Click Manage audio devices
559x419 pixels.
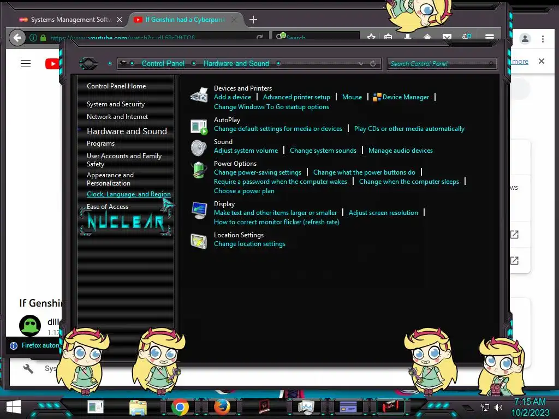click(400, 151)
